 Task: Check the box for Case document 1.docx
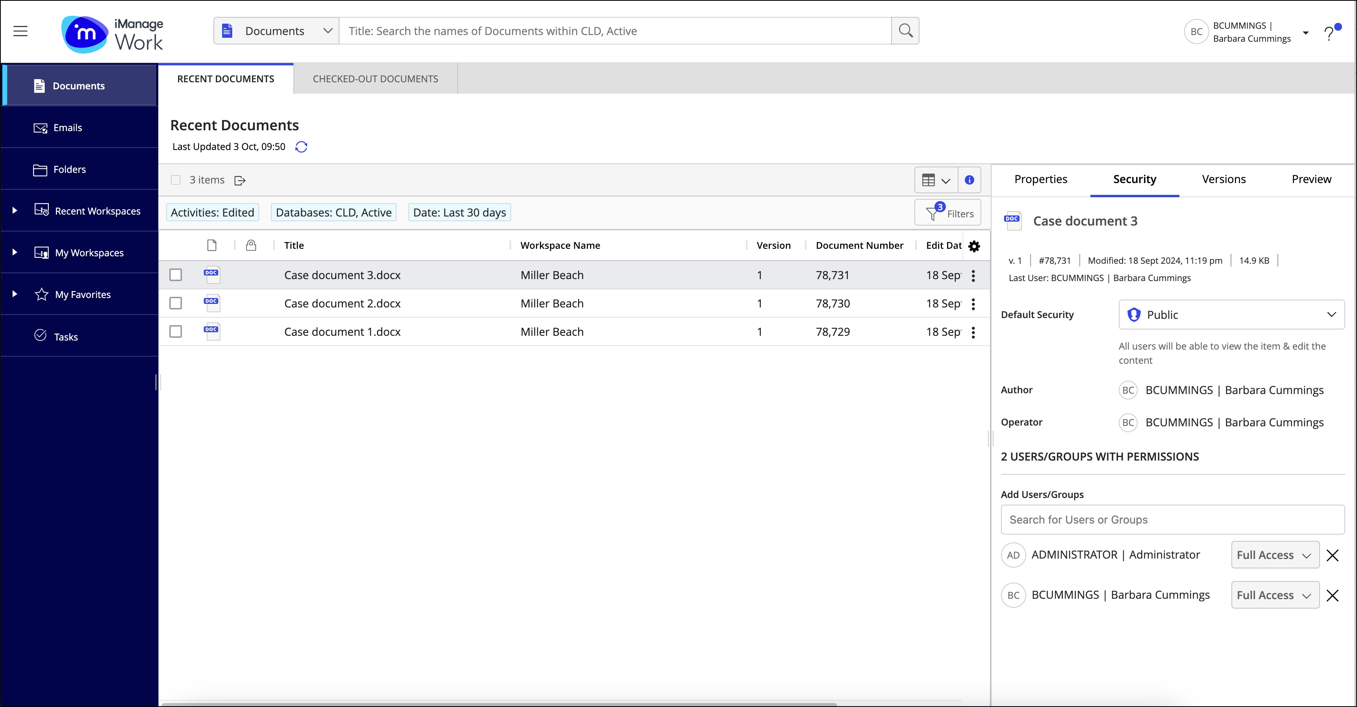[x=175, y=332]
